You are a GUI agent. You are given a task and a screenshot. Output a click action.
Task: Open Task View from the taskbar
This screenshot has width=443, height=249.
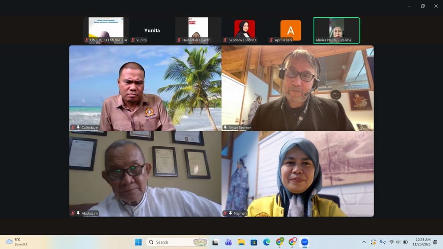(x=215, y=242)
